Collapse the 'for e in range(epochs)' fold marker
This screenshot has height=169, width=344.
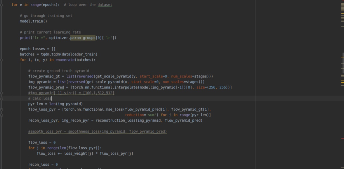(2, 5)
